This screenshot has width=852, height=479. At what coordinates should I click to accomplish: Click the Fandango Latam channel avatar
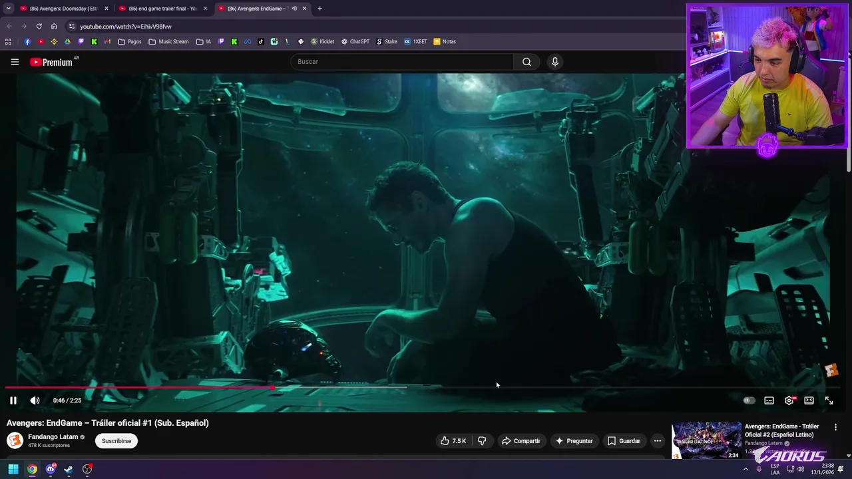coord(15,440)
